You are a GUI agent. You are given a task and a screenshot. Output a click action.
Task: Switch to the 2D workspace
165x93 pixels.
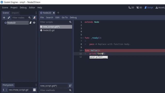[x=131, y=7]
